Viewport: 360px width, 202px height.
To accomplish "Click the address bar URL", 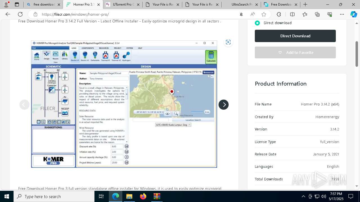I will pyautogui.click(x=75, y=14).
